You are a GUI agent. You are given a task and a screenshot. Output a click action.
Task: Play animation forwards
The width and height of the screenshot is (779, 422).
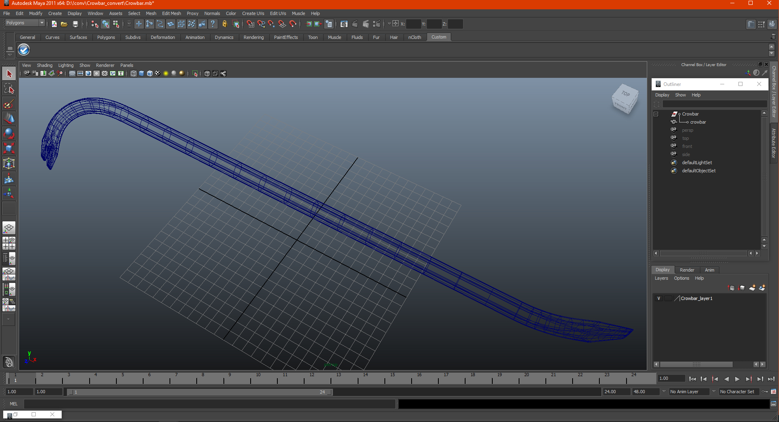737,379
